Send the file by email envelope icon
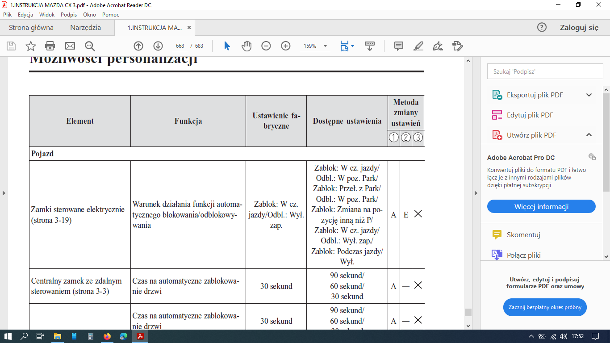Screen dimensions: 610x343 70,46
